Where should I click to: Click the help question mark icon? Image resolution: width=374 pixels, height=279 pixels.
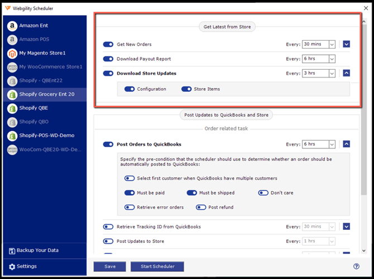(x=356, y=266)
